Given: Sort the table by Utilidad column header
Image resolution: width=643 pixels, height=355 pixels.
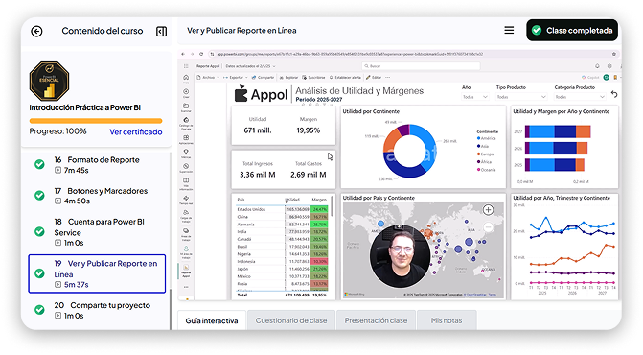Looking at the screenshot, I should coord(292,200).
